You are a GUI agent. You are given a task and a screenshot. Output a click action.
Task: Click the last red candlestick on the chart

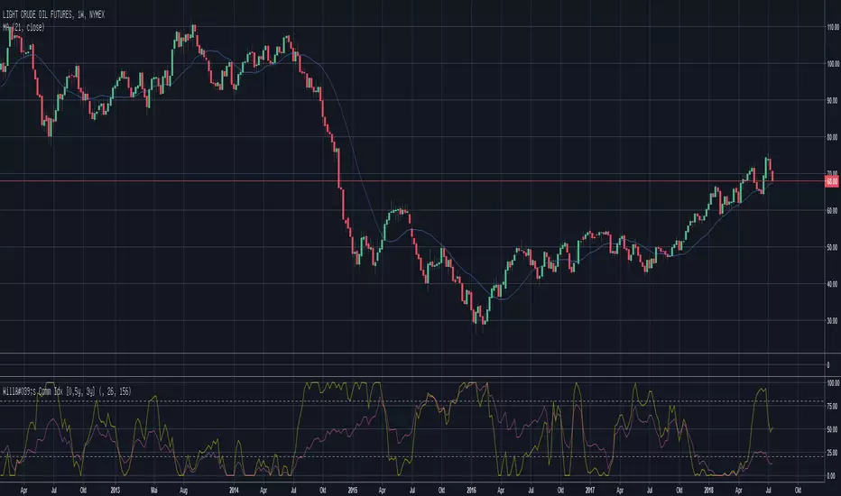tap(772, 175)
